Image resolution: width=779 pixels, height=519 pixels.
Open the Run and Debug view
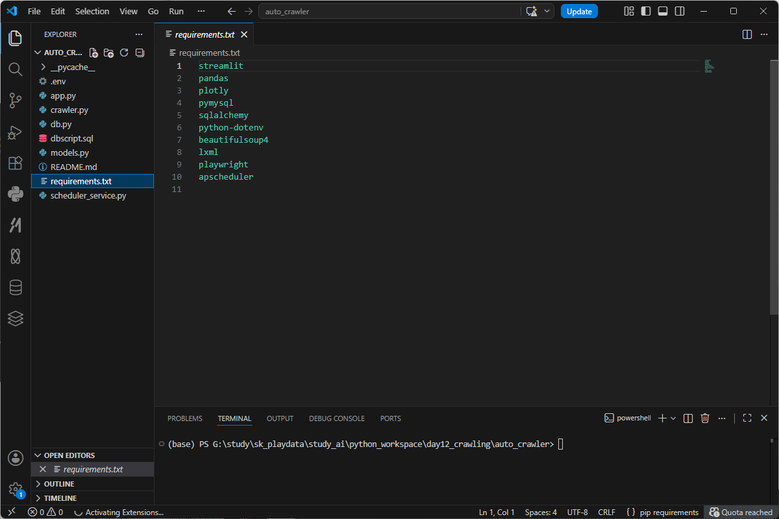16,132
